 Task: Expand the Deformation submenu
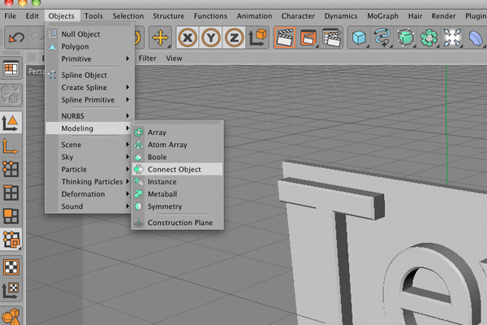tap(88, 194)
